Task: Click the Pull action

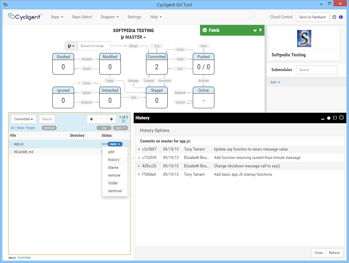Action: 180,69
